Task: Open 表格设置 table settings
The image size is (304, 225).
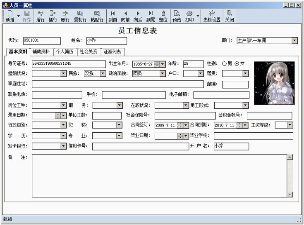Action: point(211,16)
